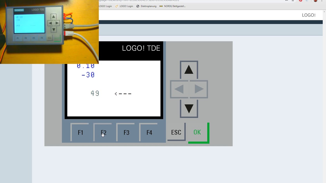Click the LOGO! TDE title label

click(141, 48)
